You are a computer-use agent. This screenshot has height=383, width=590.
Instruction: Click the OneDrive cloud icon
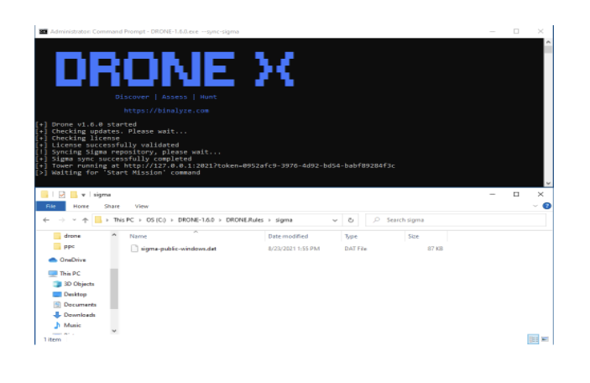(x=53, y=260)
